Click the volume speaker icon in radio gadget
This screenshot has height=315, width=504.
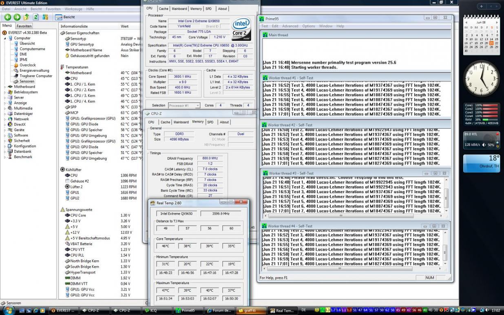(x=484, y=145)
